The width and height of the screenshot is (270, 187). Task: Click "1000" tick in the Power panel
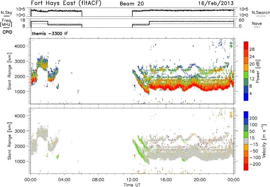pyautogui.click(x=20, y=91)
